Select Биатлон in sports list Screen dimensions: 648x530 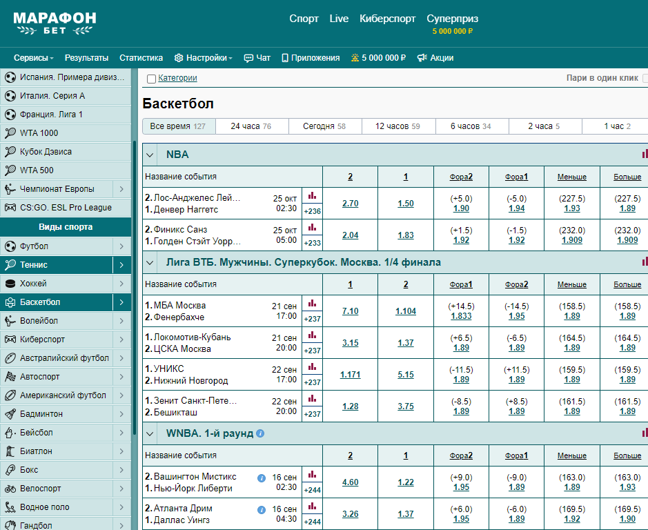[x=56, y=451]
